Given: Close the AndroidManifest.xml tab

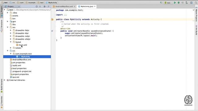Looking at the screenshot, I should 75,6.
